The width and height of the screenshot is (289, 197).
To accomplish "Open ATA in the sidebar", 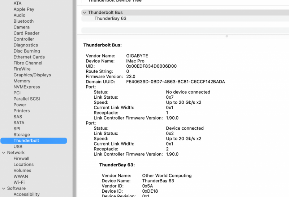I will [17, 3].
